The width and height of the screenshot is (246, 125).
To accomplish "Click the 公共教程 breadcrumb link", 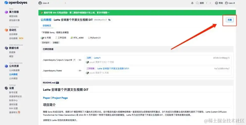I will pos(46,20).
